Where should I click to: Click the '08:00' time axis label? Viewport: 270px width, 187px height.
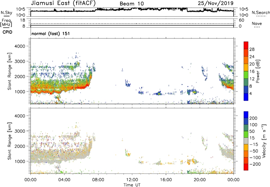pyautogui.click(x=98, y=180)
